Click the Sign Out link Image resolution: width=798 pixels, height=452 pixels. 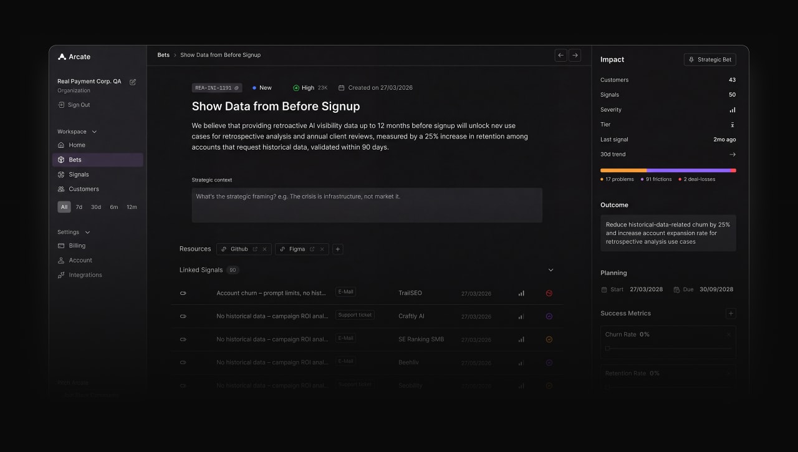point(74,105)
